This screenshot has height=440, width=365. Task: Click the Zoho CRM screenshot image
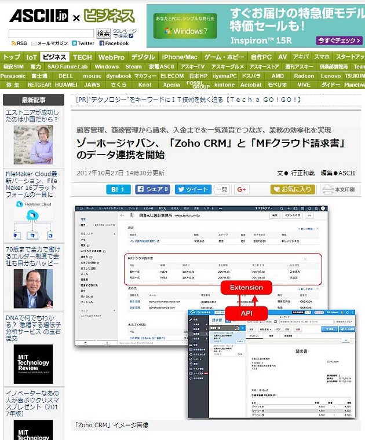coord(216,312)
